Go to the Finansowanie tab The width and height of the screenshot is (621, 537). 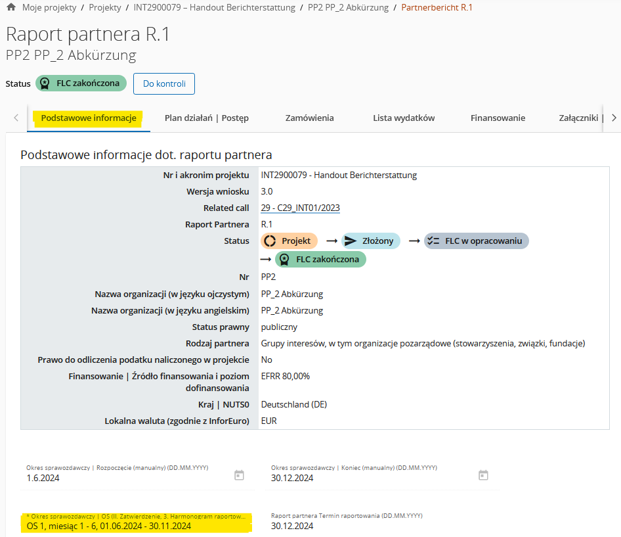498,118
